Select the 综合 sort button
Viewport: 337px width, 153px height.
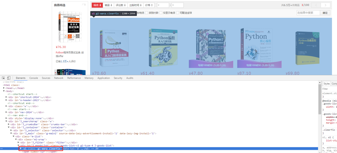[x=97, y=5]
